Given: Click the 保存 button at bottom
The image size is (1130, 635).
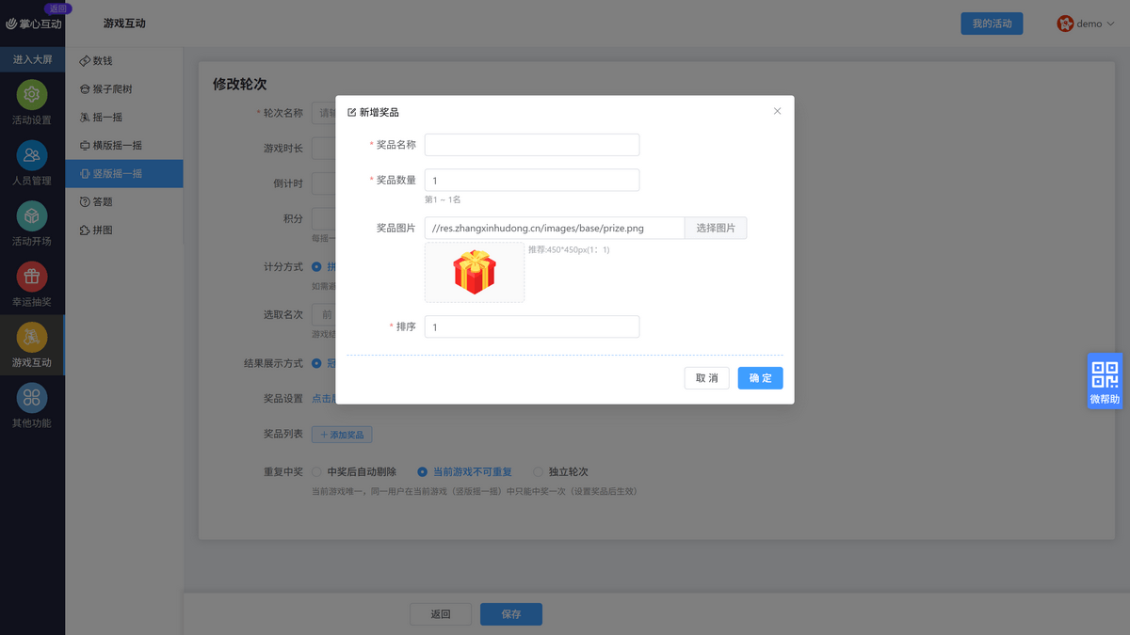Looking at the screenshot, I should [x=511, y=614].
